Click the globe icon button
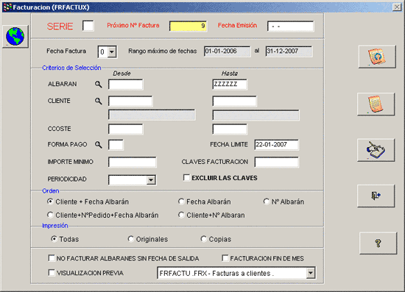 [x=15, y=36]
